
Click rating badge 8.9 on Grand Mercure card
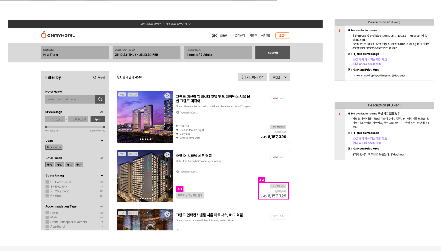click(x=278, y=98)
